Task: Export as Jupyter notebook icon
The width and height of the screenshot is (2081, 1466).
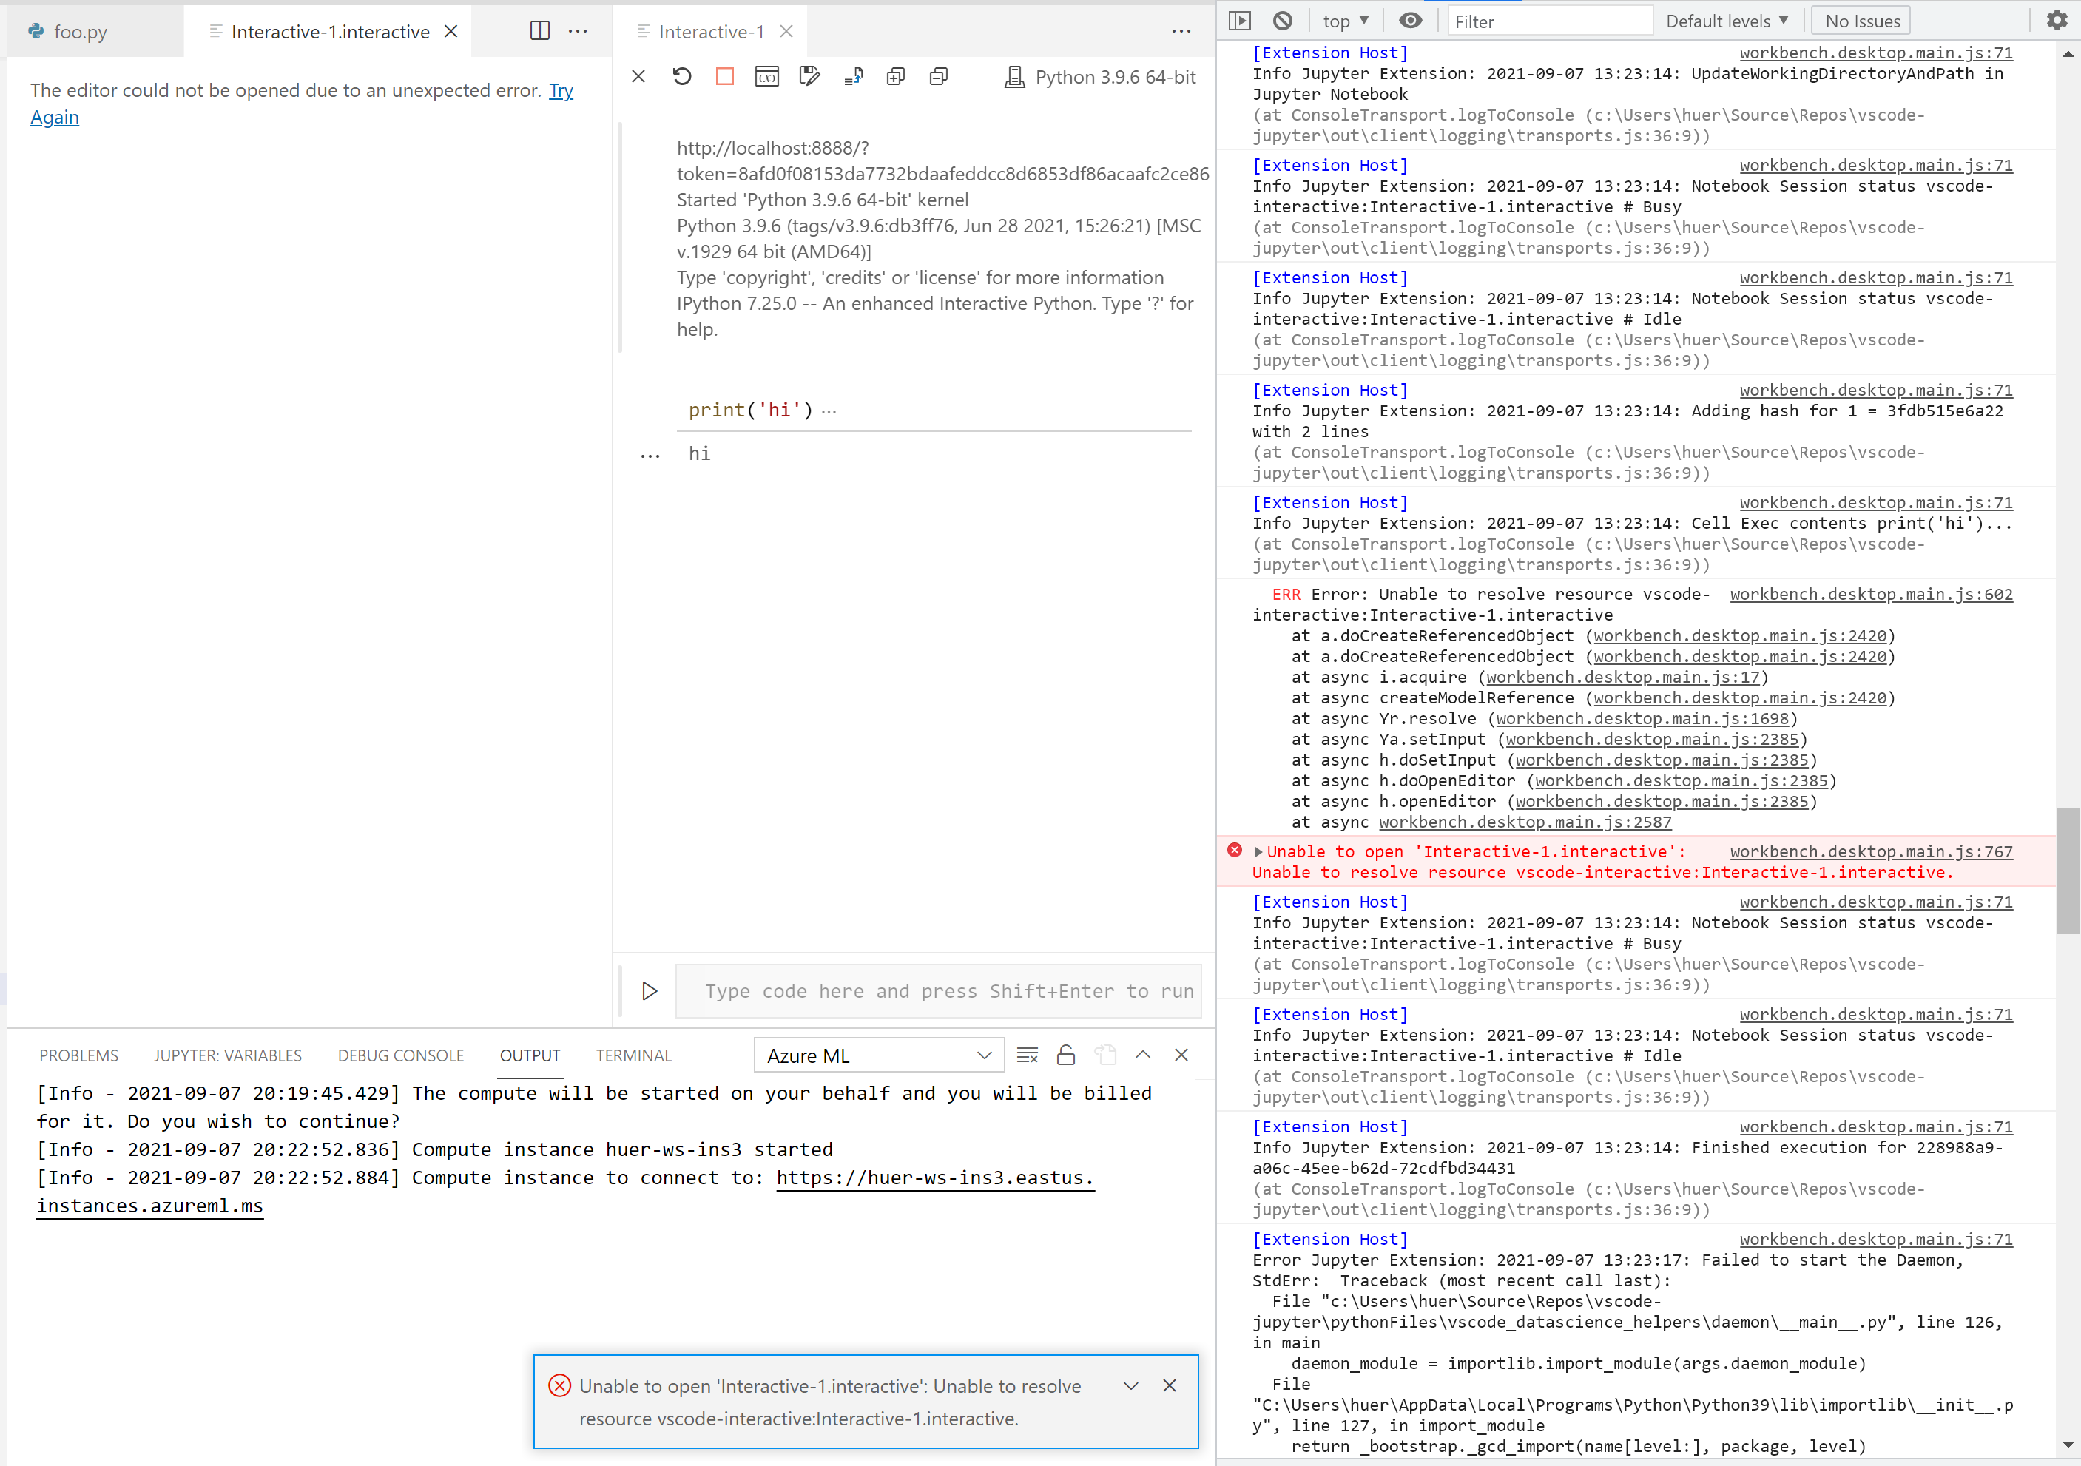Action: pyautogui.click(x=853, y=76)
